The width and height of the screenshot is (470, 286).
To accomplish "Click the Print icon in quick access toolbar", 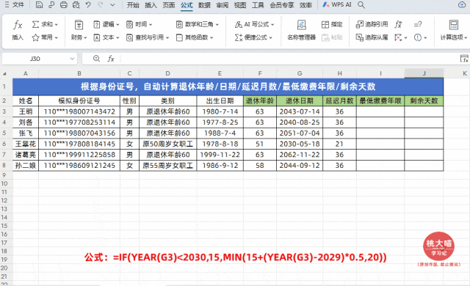I will click(x=64, y=5).
